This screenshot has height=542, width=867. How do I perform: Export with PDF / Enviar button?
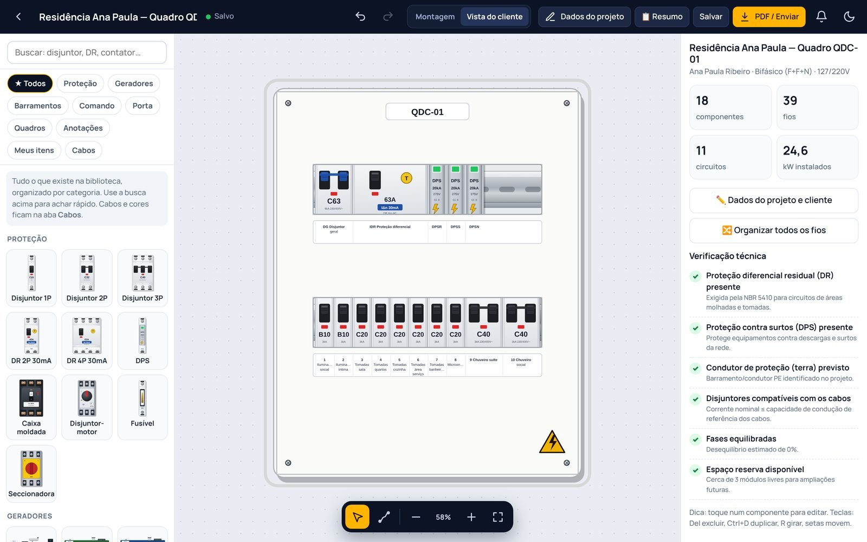pos(769,17)
